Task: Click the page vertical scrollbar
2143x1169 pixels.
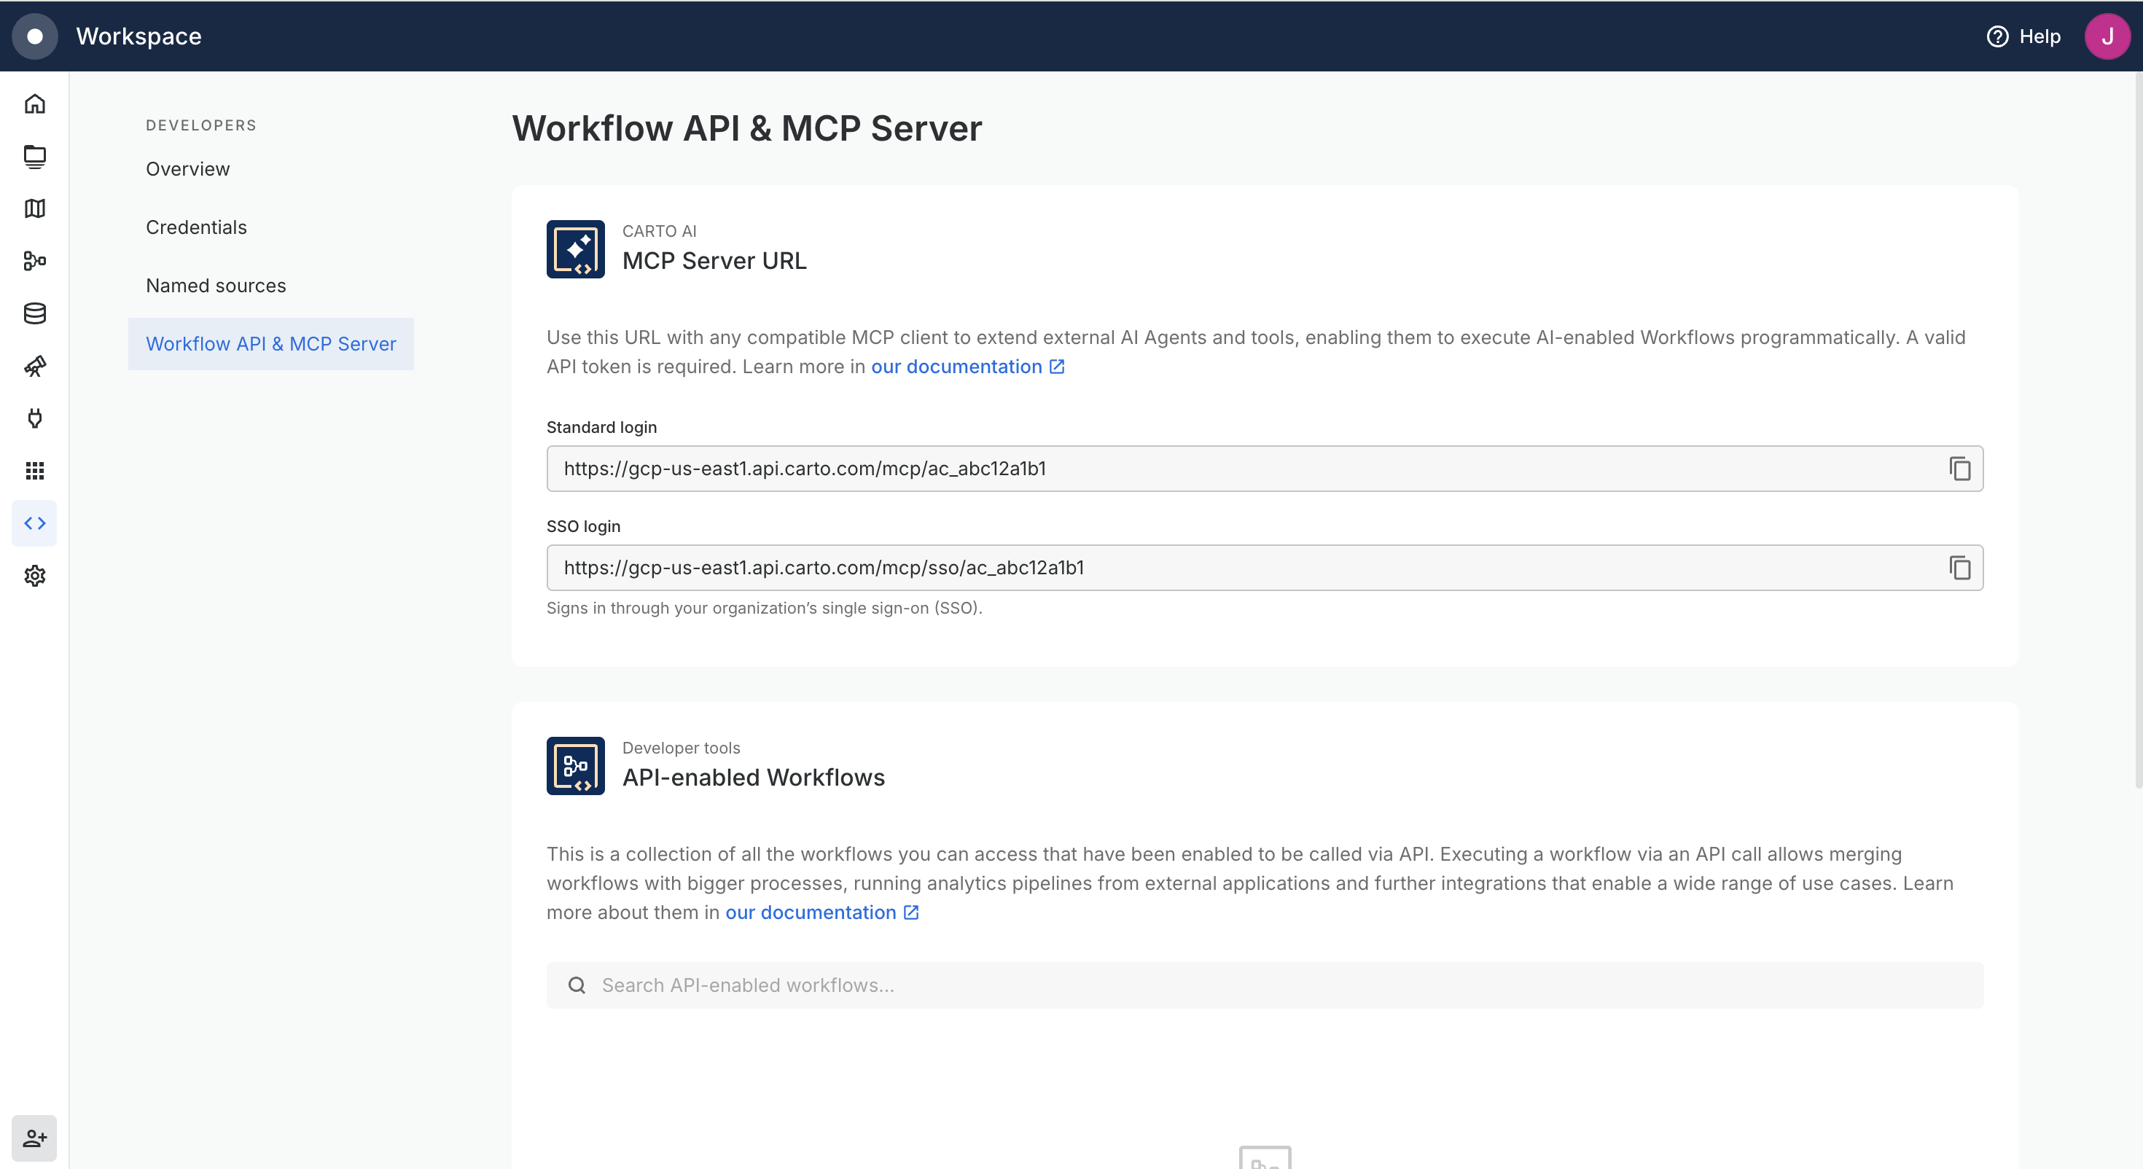Action: tap(2138, 429)
